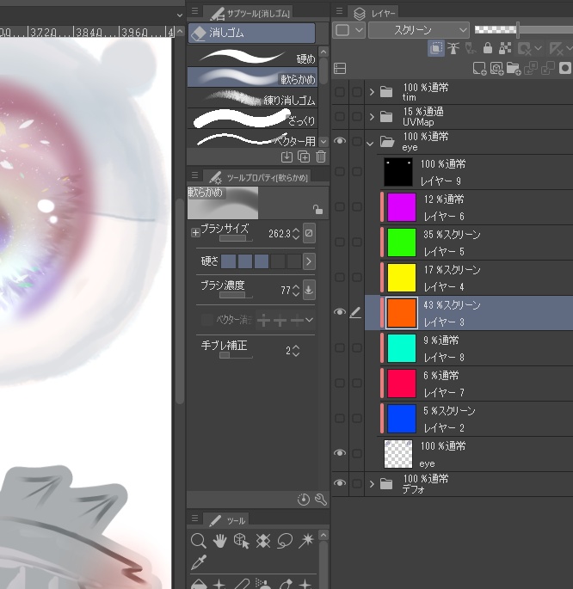The height and width of the screenshot is (589, 573).
Task: Open sub tool detail wrench icon
Action: click(321, 500)
